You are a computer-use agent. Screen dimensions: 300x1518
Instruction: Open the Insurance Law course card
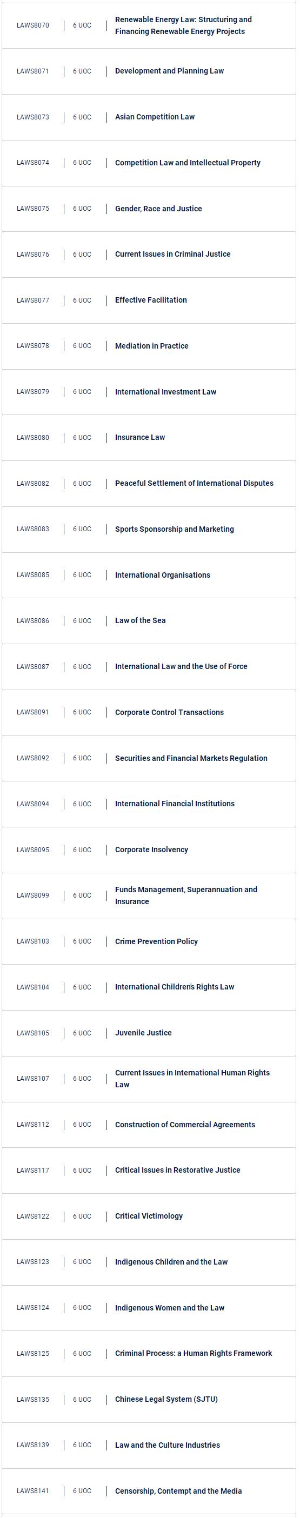click(149, 438)
